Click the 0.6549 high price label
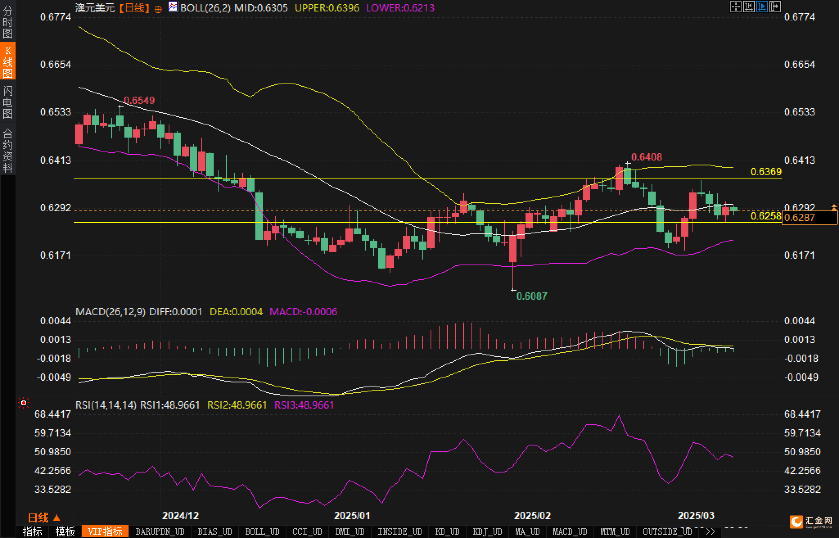 (x=139, y=101)
